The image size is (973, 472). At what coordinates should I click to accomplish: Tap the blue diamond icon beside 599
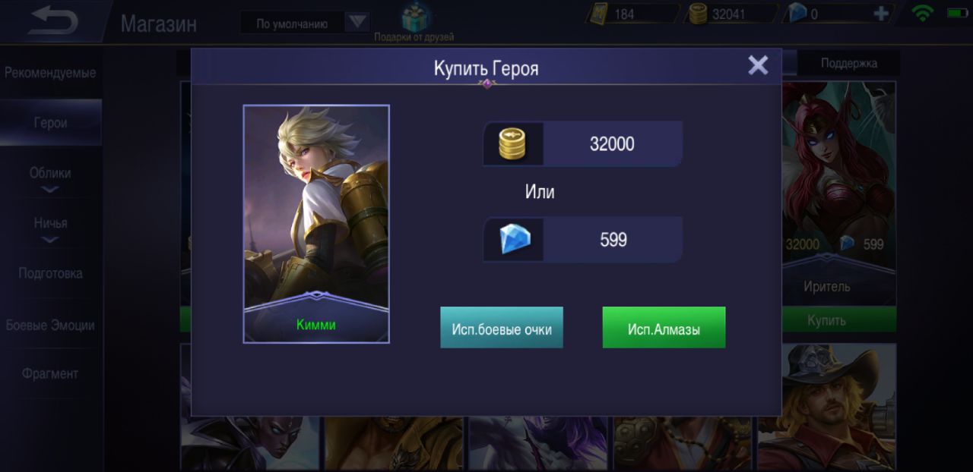pyautogui.click(x=515, y=240)
